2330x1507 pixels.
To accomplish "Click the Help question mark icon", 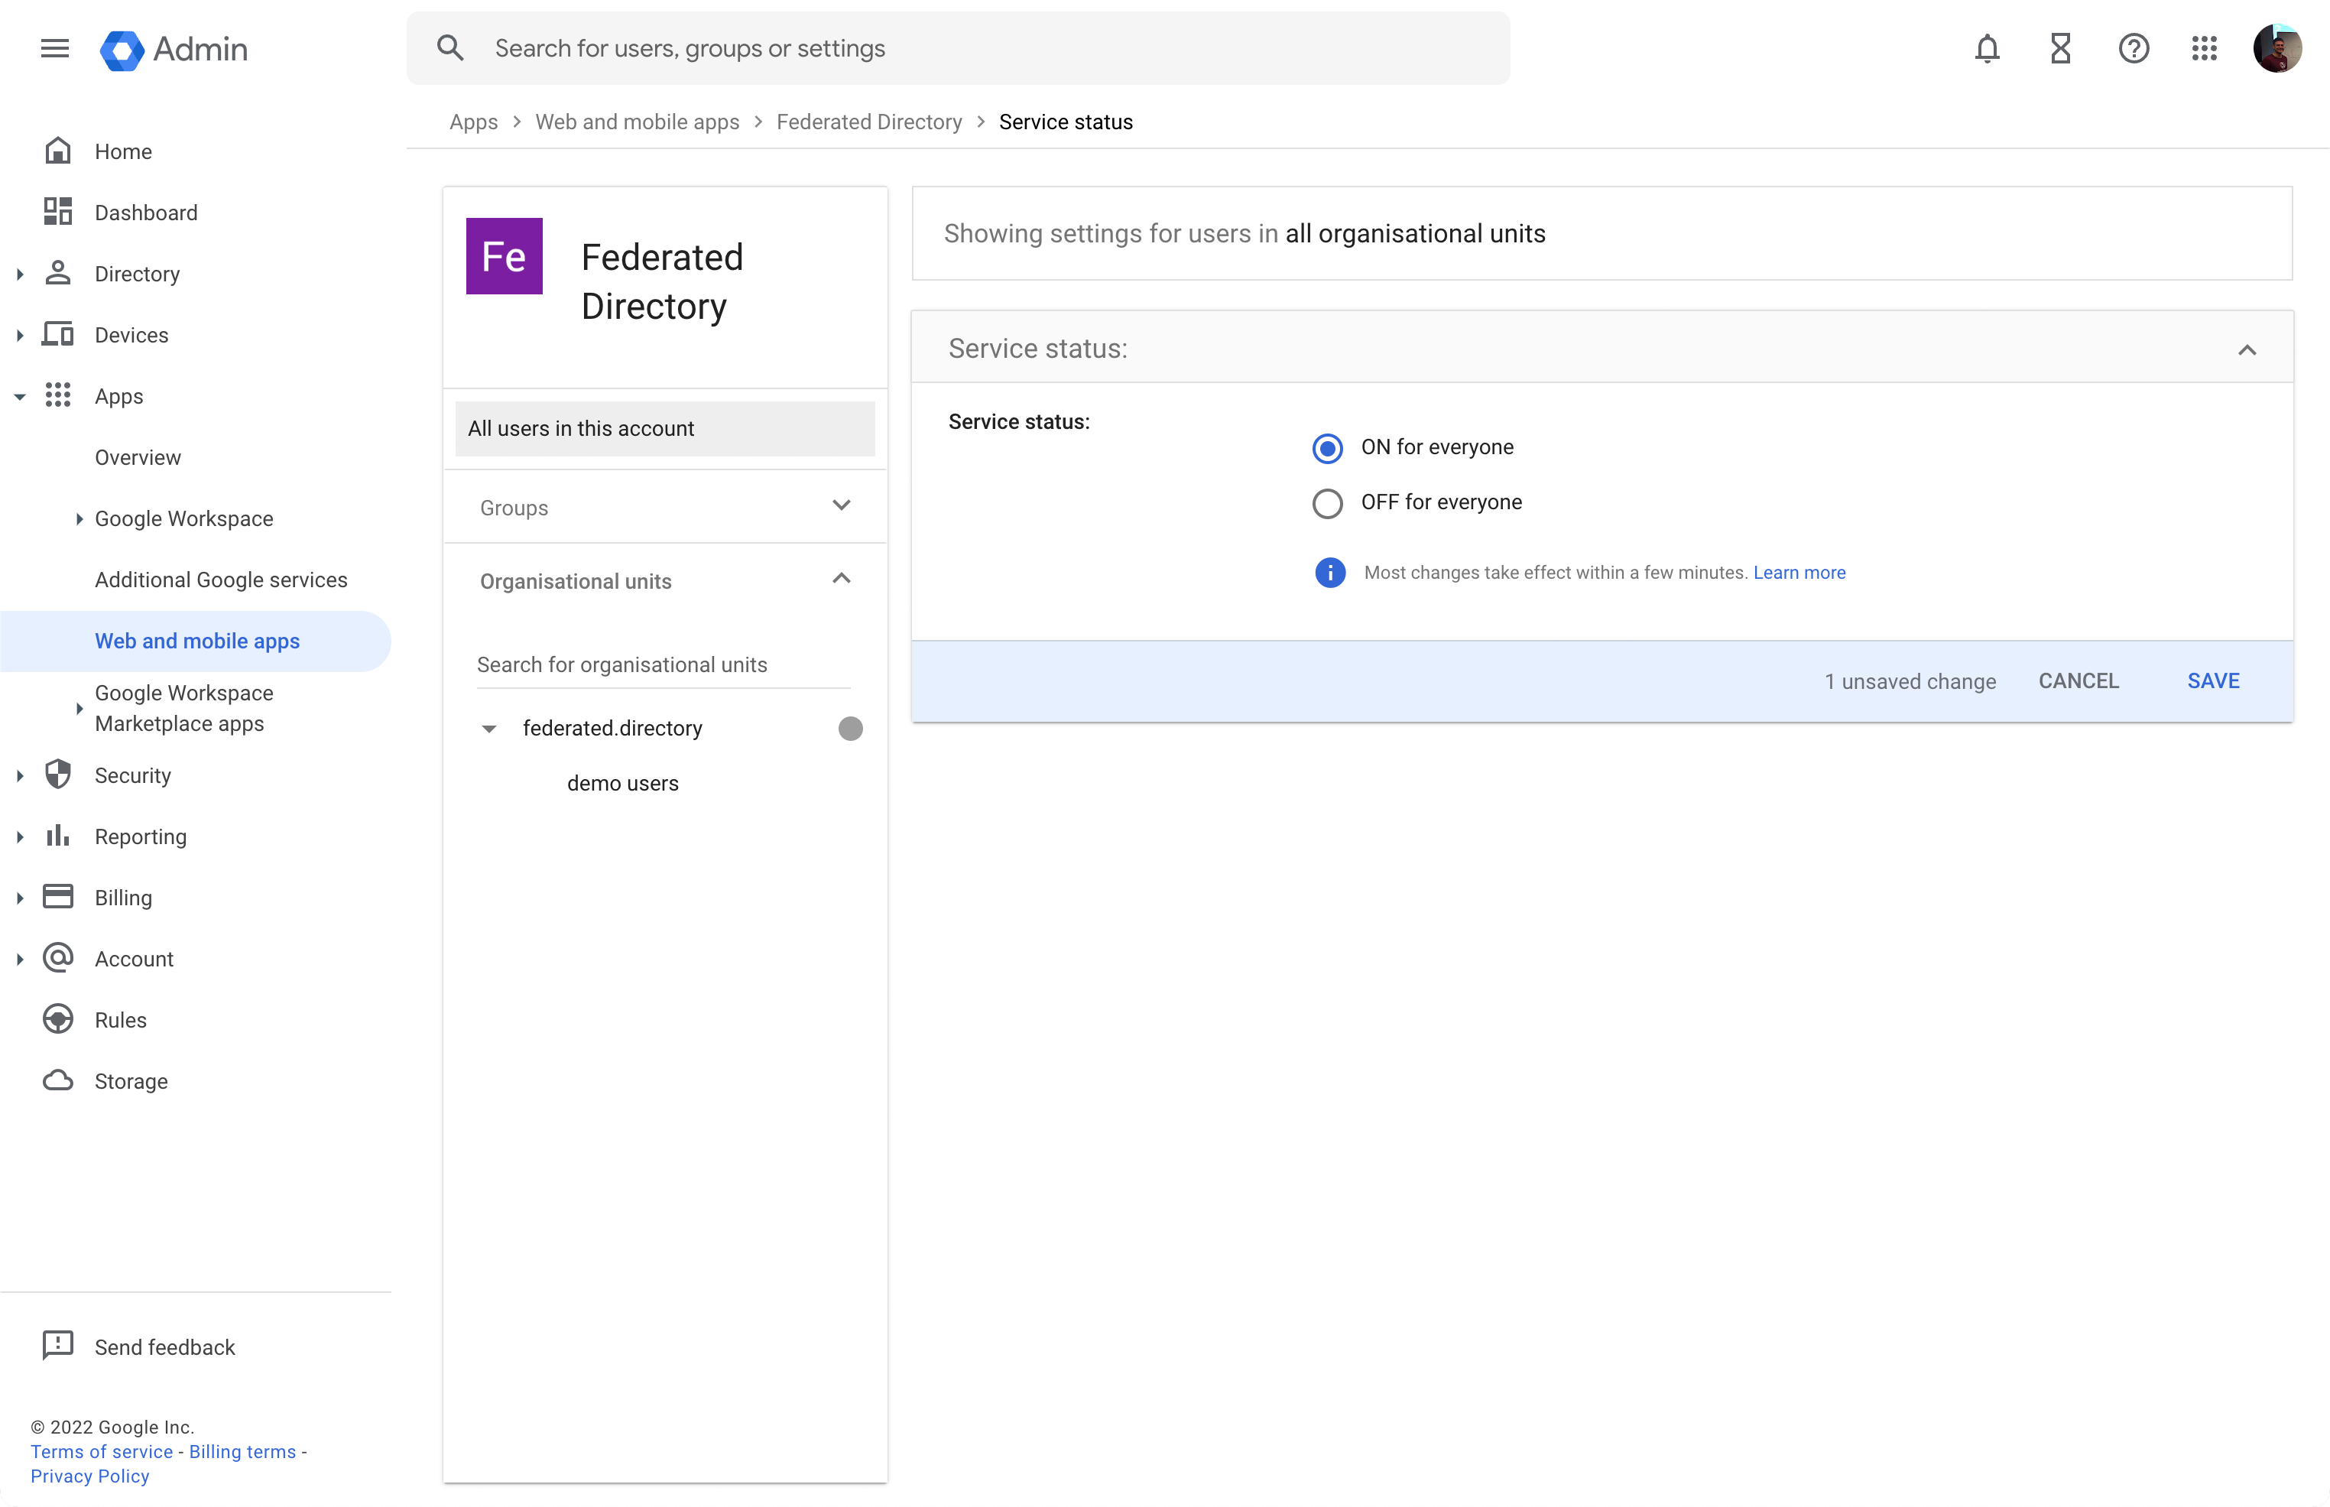I will point(2134,48).
